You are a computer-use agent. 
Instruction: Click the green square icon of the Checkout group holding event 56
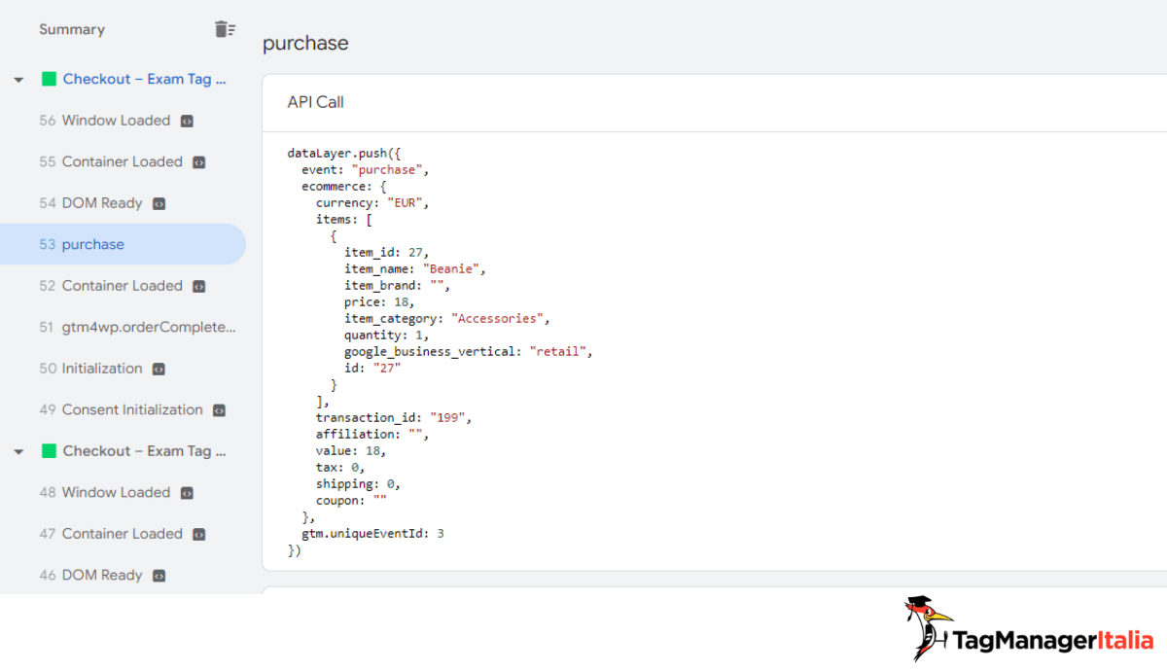(x=49, y=79)
